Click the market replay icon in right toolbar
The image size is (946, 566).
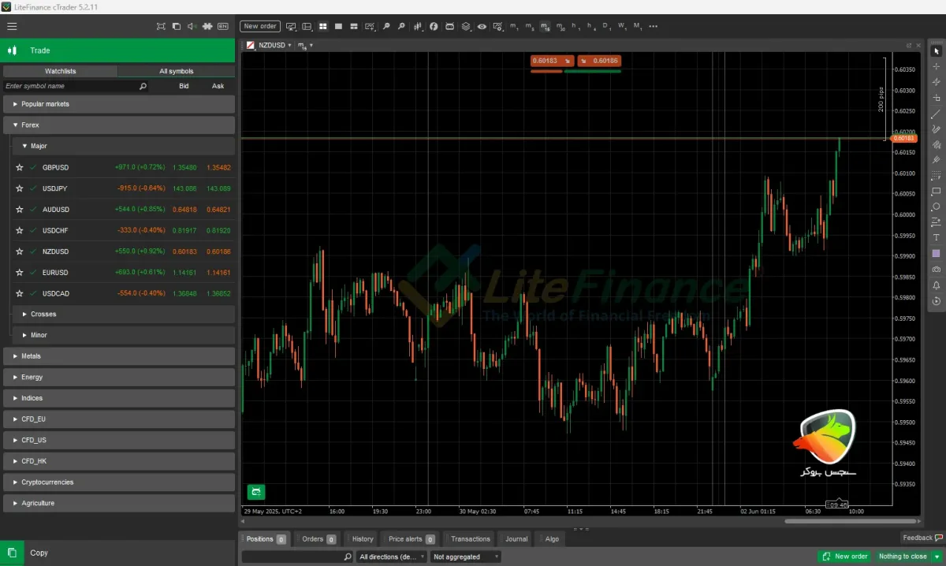[936, 300]
